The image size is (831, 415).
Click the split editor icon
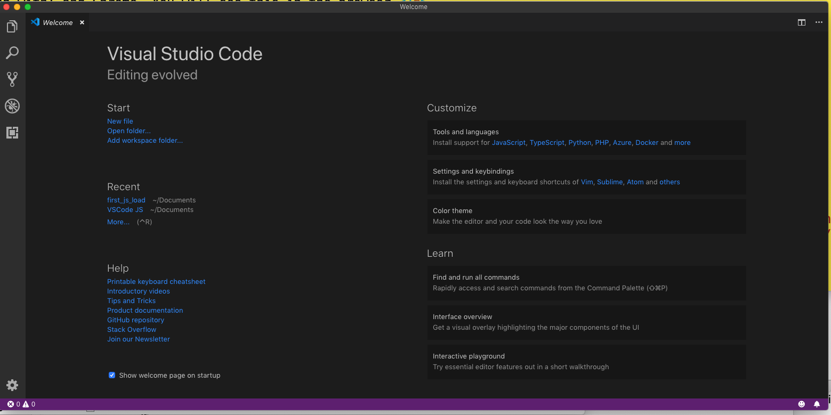click(x=801, y=22)
